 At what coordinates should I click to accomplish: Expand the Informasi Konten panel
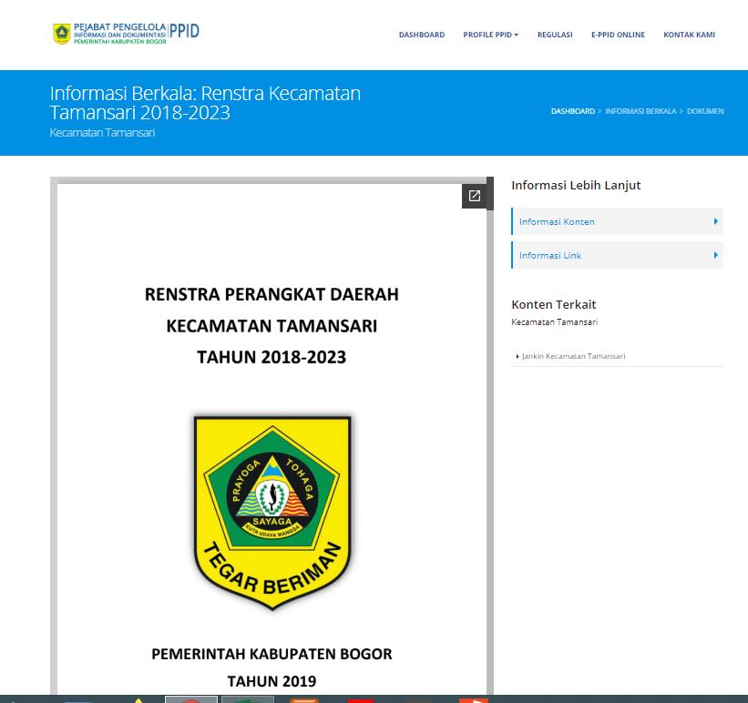click(618, 221)
